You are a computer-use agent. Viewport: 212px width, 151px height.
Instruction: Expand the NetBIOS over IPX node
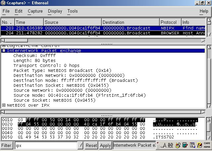[4, 105]
